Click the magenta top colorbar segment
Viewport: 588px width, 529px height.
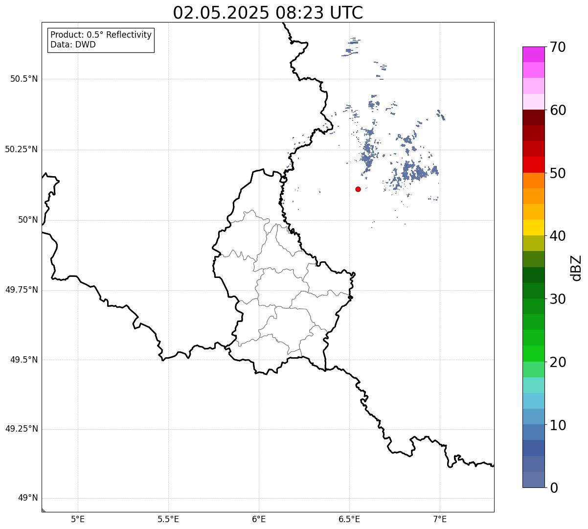tap(533, 54)
